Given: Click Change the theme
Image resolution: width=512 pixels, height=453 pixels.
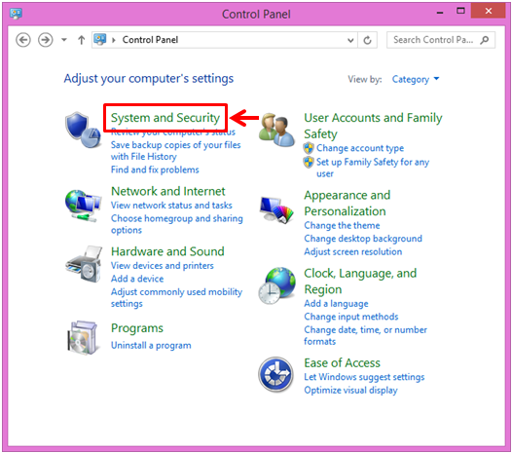Looking at the screenshot, I should pyautogui.click(x=342, y=225).
